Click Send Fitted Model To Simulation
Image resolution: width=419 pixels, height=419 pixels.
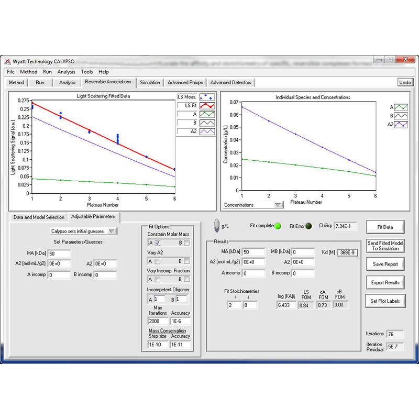[385, 246]
